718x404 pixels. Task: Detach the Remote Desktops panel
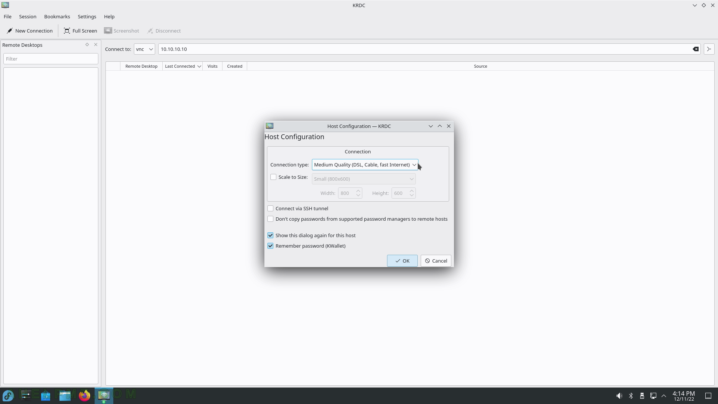click(87, 45)
